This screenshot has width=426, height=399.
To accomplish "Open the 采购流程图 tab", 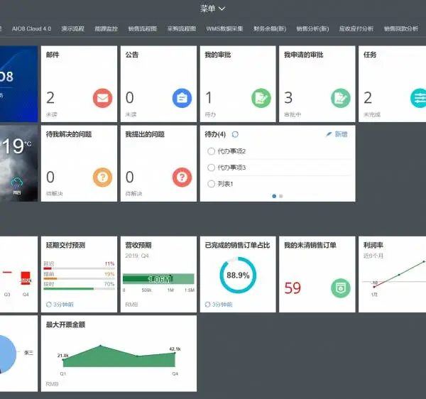I will 182,28.
